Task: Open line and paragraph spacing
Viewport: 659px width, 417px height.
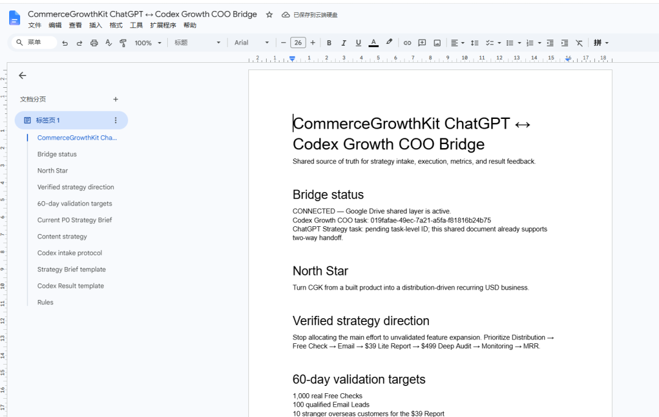Action: pyautogui.click(x=475, y=43)
